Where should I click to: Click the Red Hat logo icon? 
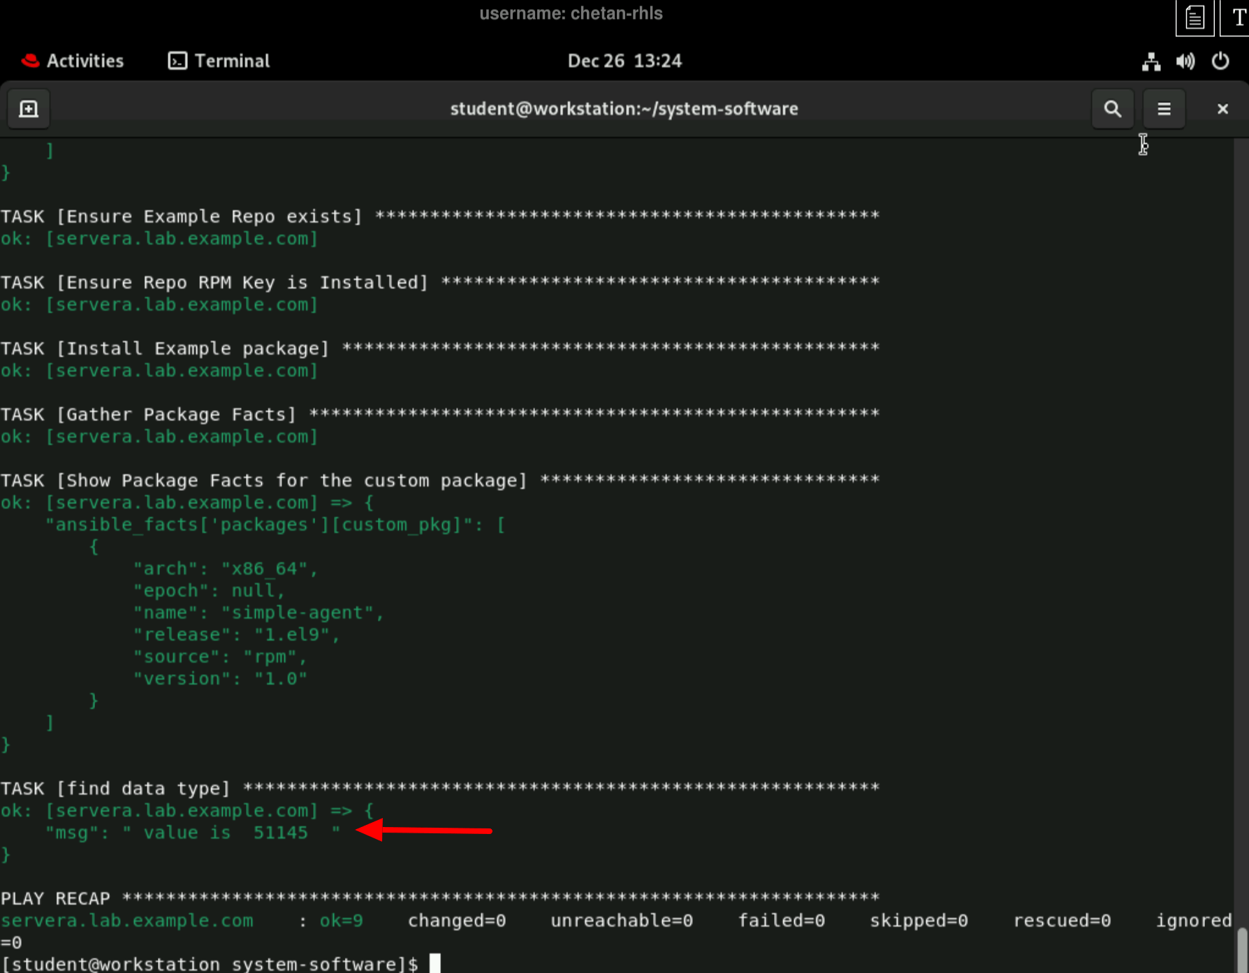(x=30, y=61)
